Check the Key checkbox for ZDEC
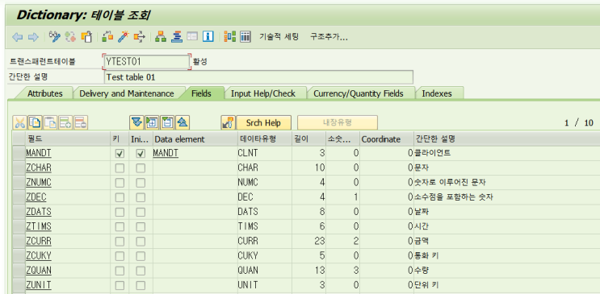The height and width of the screenshot is (294, 600). [x=120, y=197]
